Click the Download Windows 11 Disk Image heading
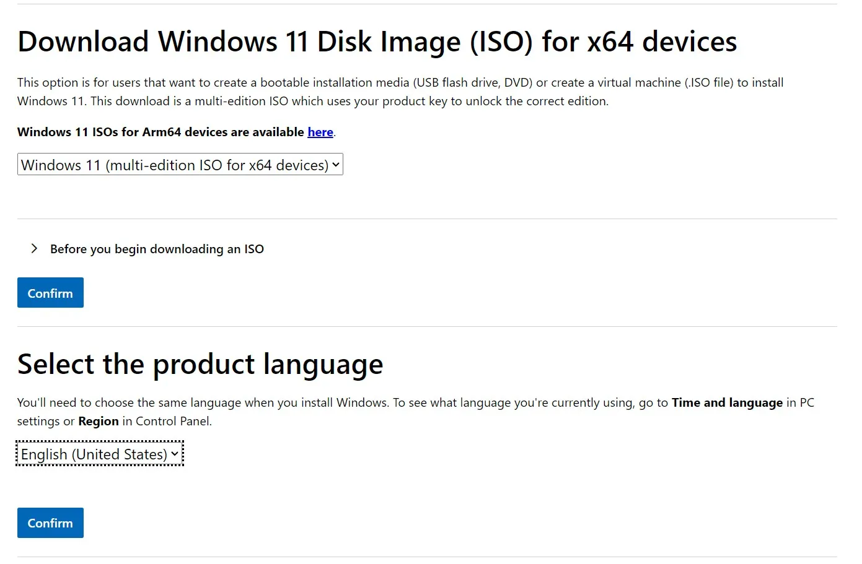Image resolution: width=862 pixels, height=564 pixels. 377,42
